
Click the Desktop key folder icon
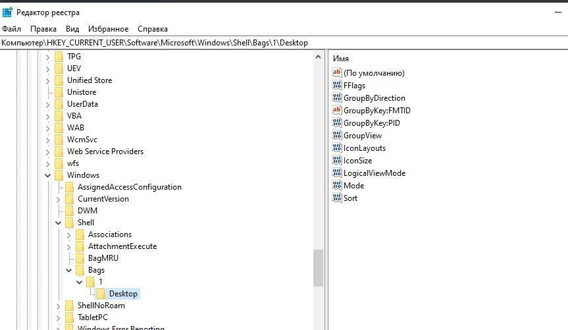[101, 294]
